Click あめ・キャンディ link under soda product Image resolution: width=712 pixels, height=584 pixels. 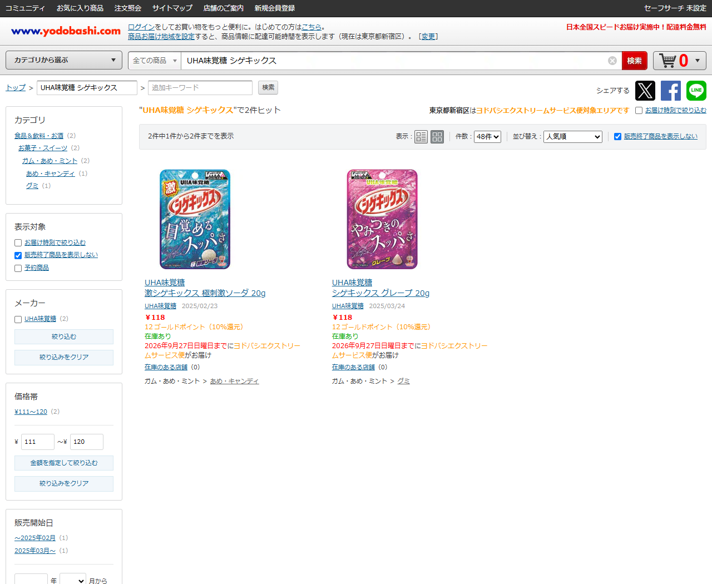235,381
